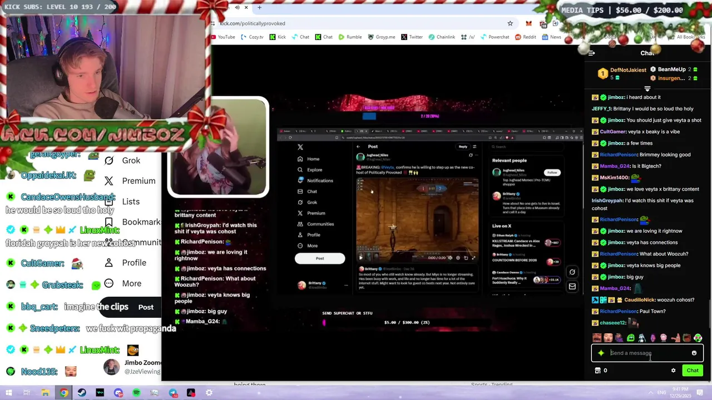Click the green Chat send button
Image resolution: width=712 pixels, height=400 pixels.
[693, 371]
